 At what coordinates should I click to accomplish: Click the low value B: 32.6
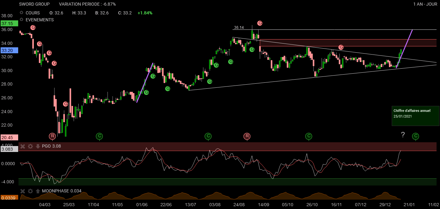[102, 13]
